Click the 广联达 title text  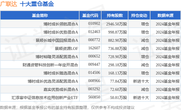(x=8, y=4)
